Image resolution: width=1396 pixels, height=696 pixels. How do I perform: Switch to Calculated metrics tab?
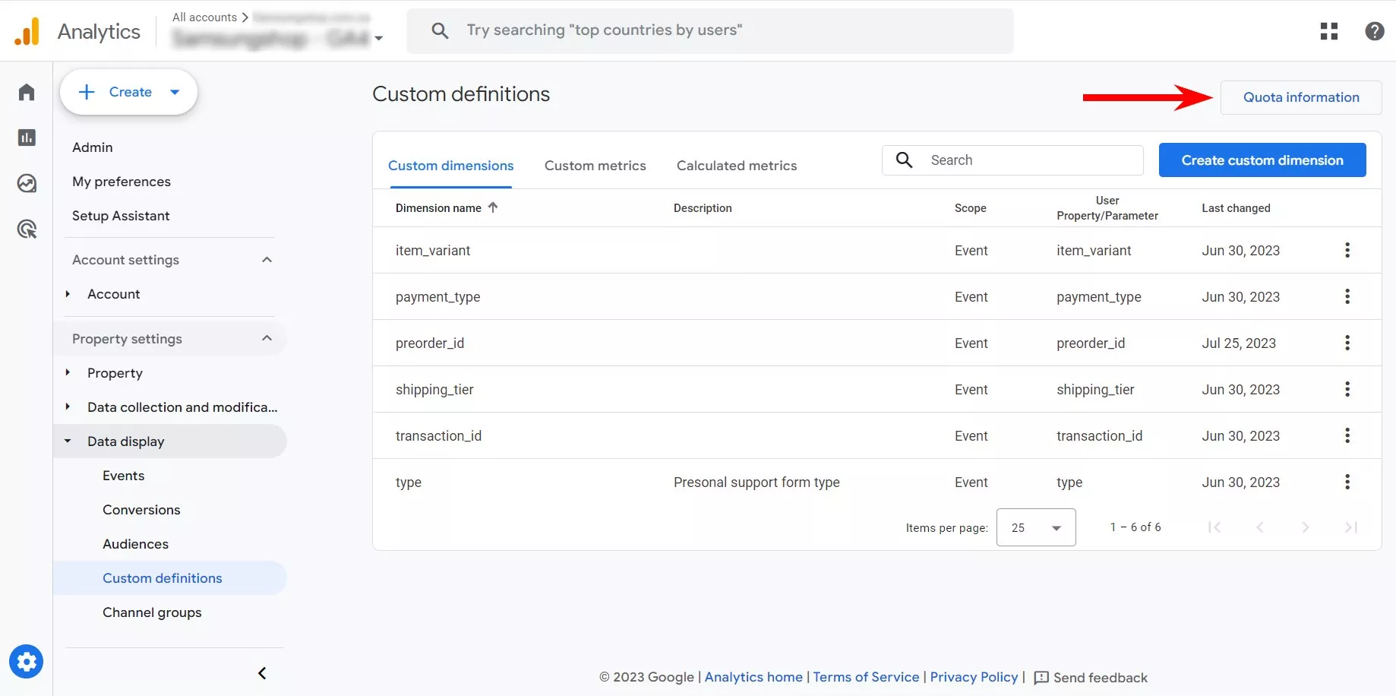(737, 166)
